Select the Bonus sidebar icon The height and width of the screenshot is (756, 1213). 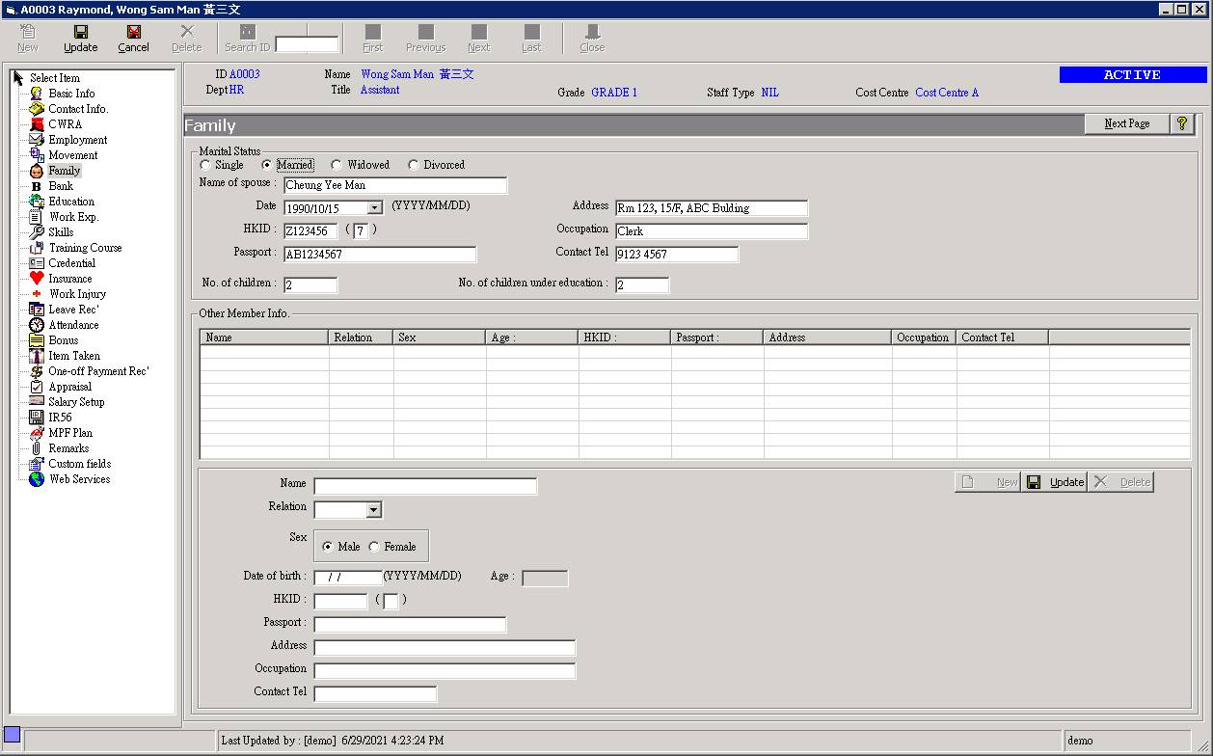coord(37,340)
